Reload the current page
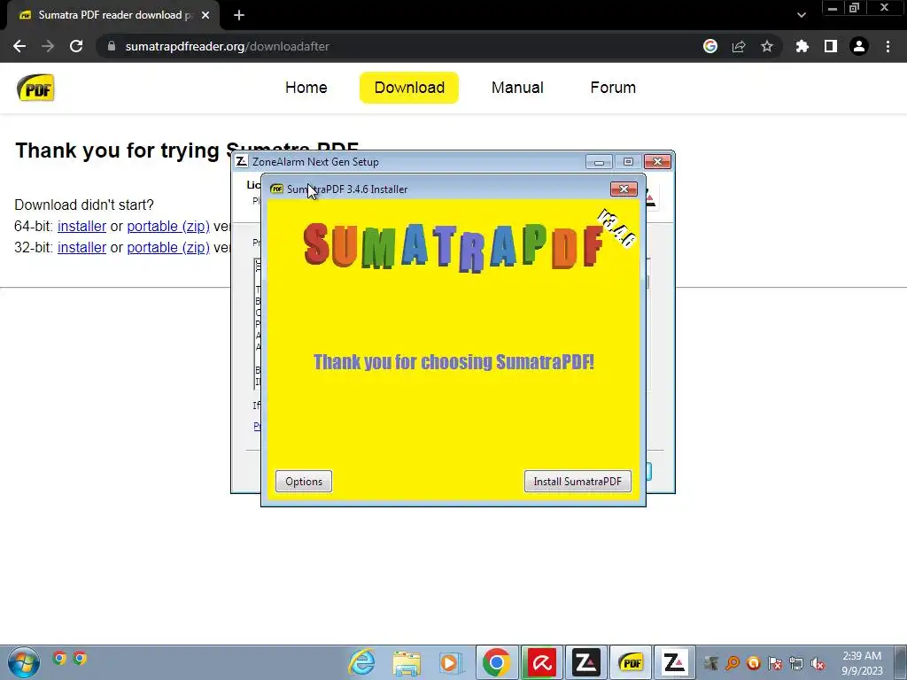 point(76,46)
